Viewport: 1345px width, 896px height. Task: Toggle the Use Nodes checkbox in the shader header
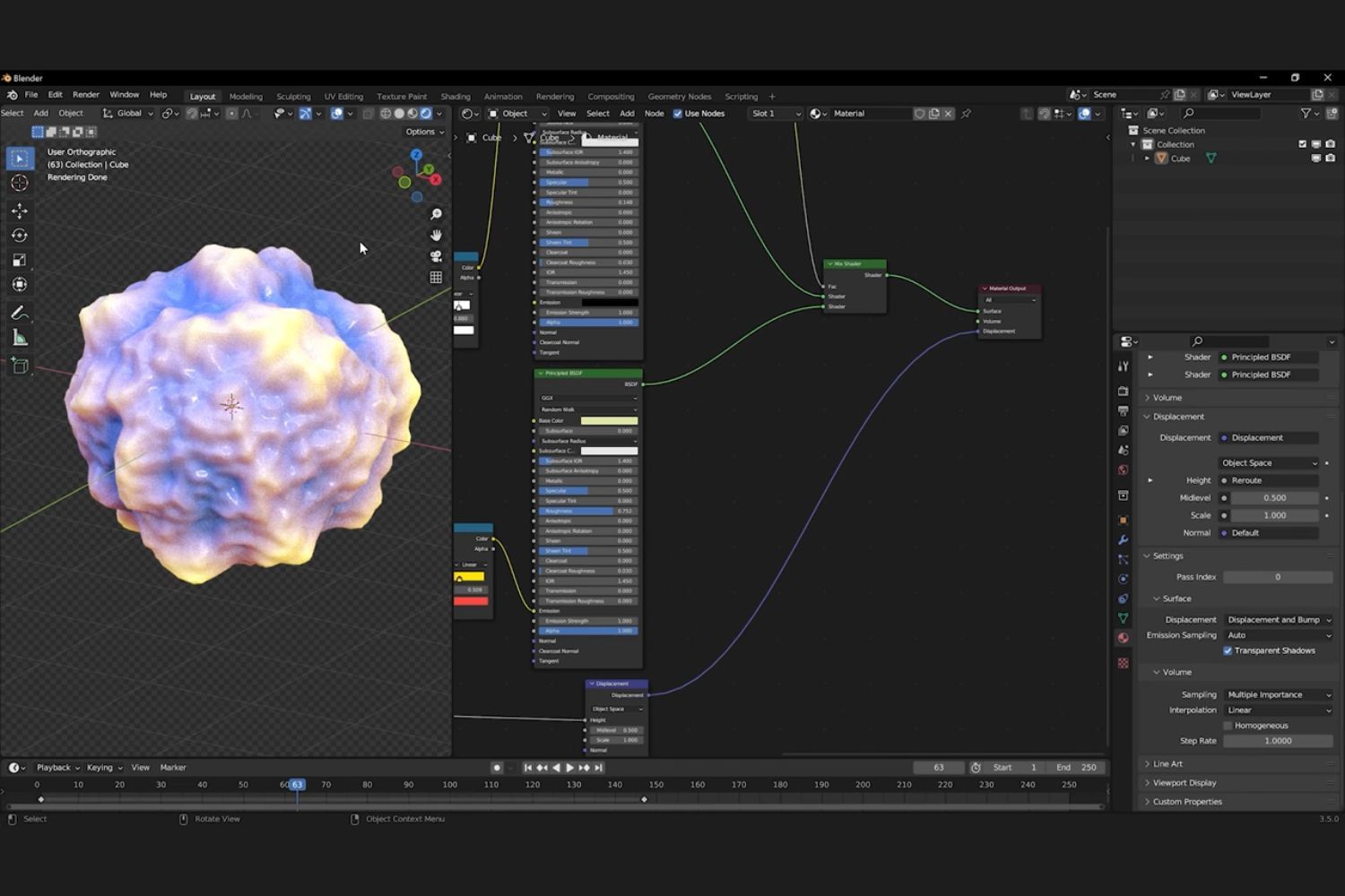tap(679, 113)
